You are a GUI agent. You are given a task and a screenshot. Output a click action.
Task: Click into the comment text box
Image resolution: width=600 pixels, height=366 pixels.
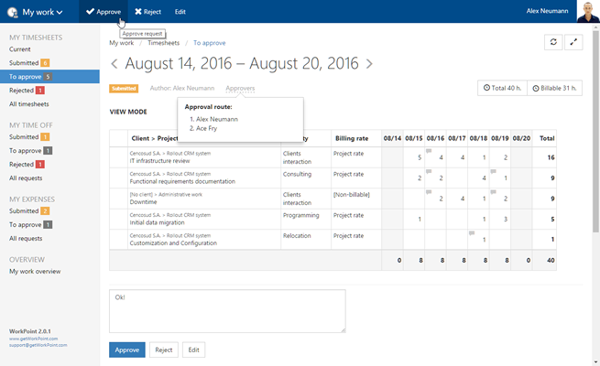coord(226,311)
